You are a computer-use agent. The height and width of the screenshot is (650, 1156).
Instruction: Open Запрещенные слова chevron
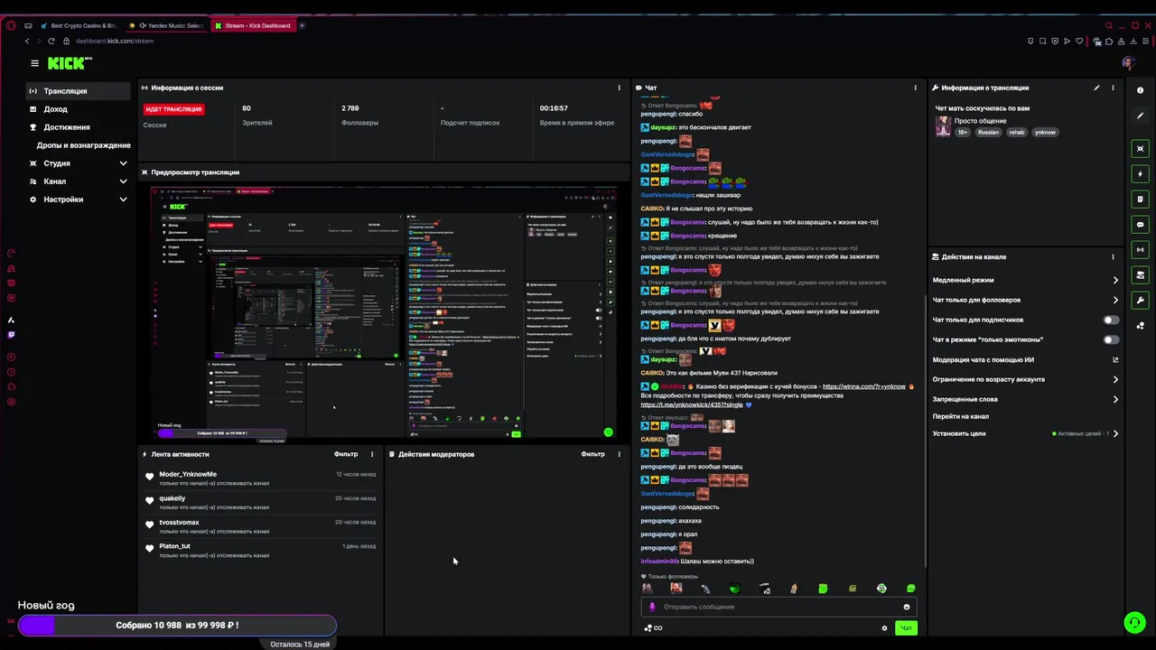[x=1115, y=399]
